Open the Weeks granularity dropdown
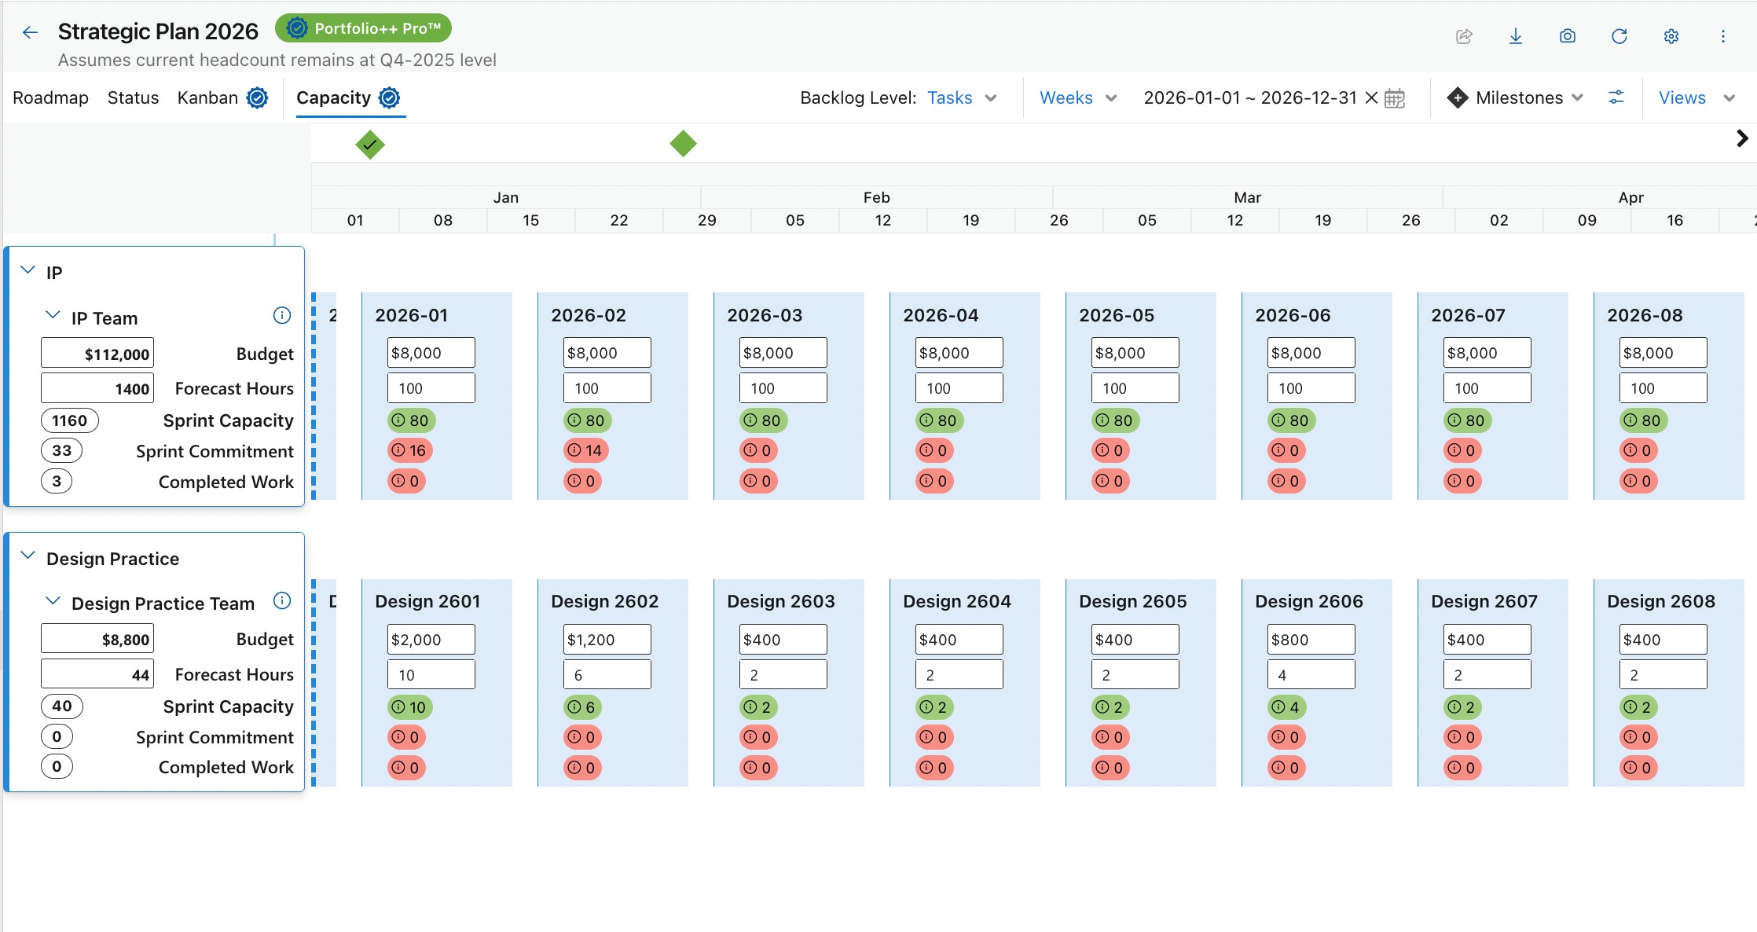 click(1077, 97)
